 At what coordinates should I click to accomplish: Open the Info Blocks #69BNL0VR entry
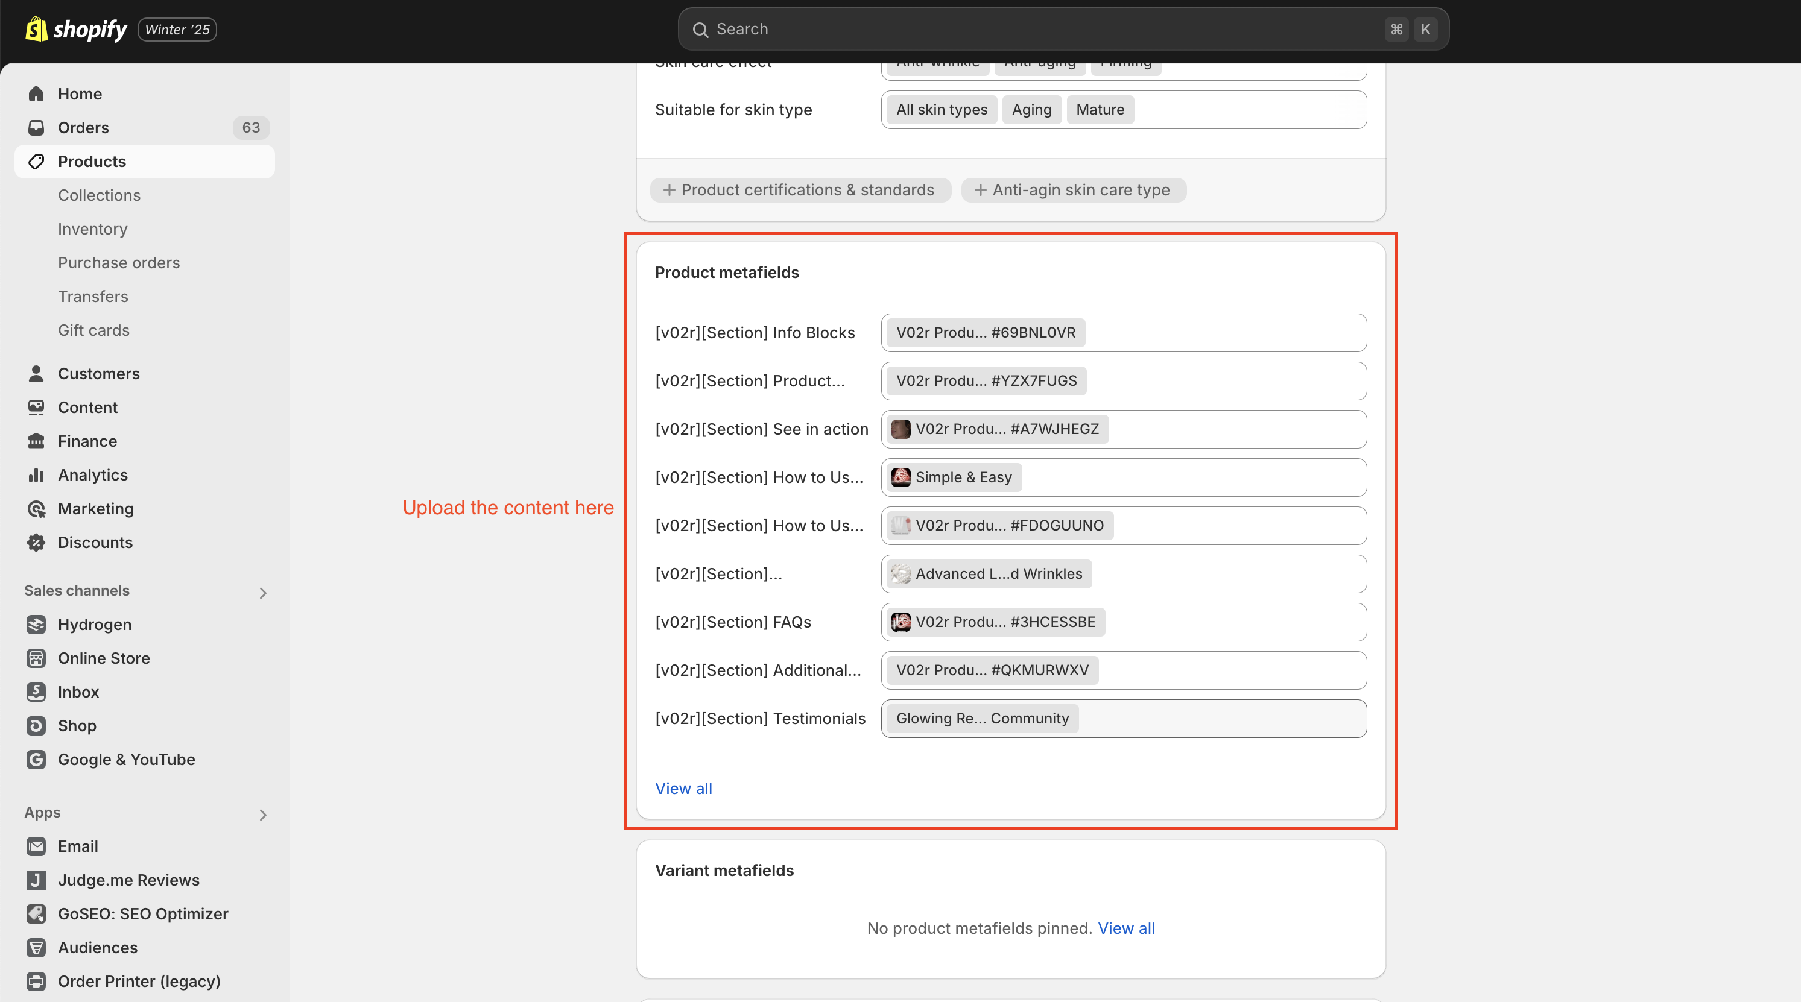[986, 333]
